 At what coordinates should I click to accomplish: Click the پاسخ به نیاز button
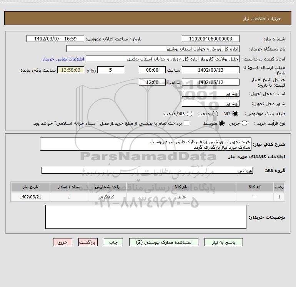click(x=223, y=242)
